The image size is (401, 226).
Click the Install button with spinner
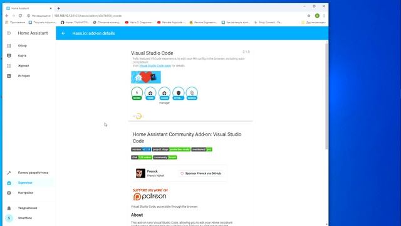(x=138, y=116)
